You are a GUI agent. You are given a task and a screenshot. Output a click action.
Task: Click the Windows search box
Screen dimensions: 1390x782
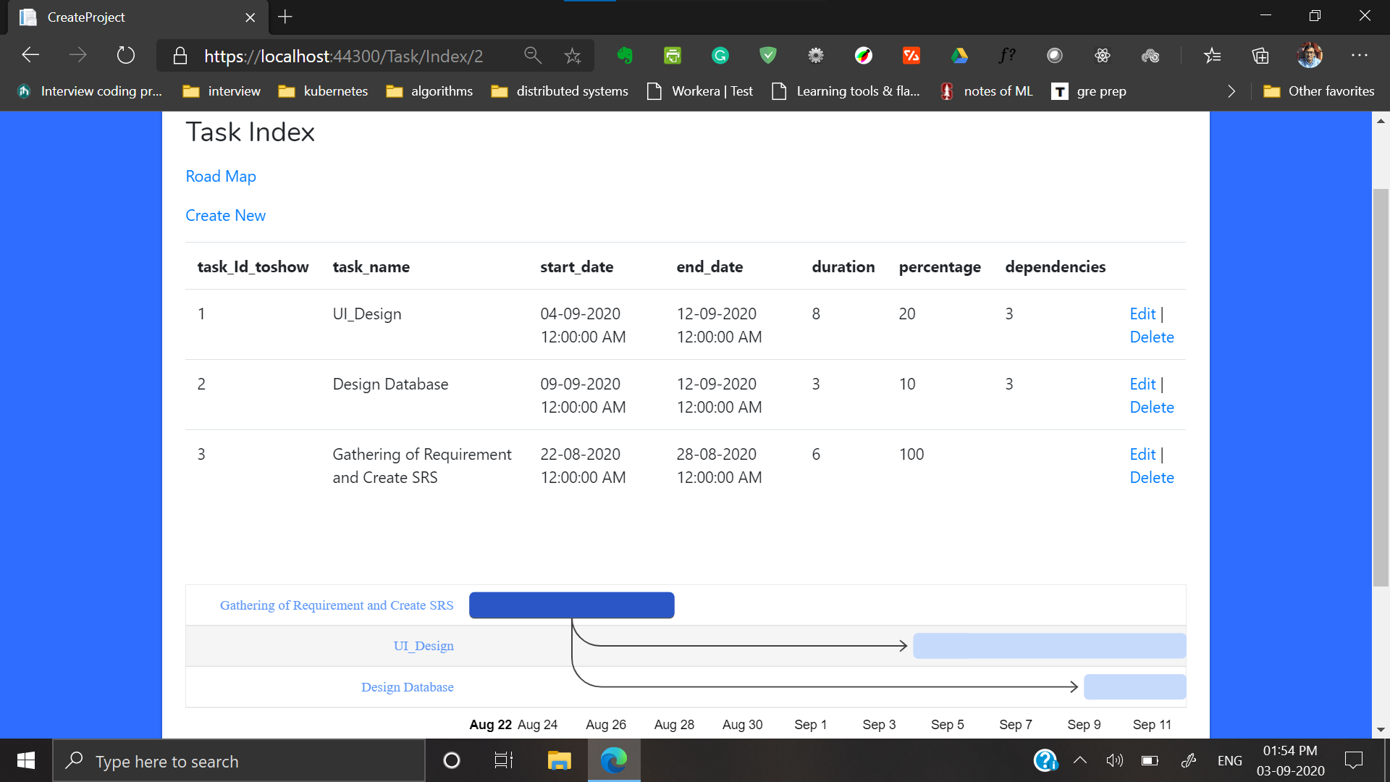click(239, 761)
